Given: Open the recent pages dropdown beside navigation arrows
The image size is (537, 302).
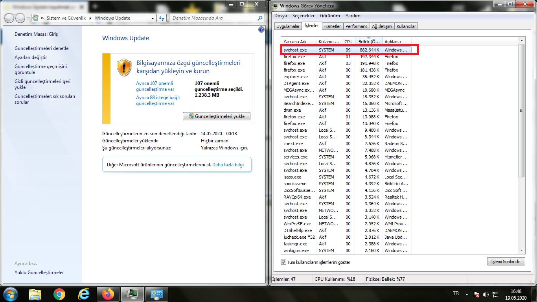Looking at the screenshot, I should (28, 18).
